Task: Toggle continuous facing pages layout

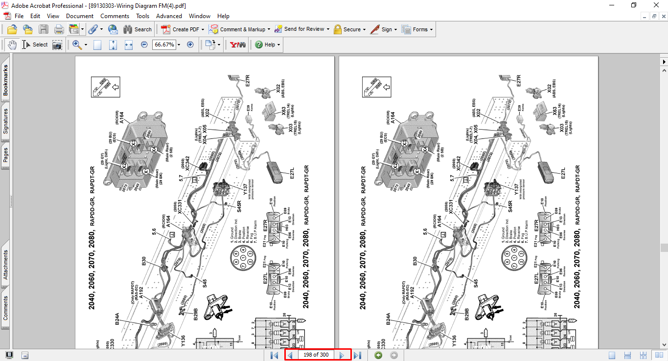Action: [644, 355]
